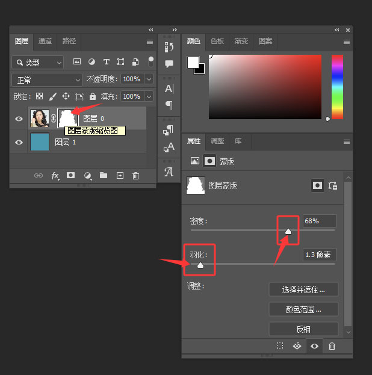Click the rainbow hue slider strip
The height and width of the screenshot is (375, 372).
[x=337, y=87]
